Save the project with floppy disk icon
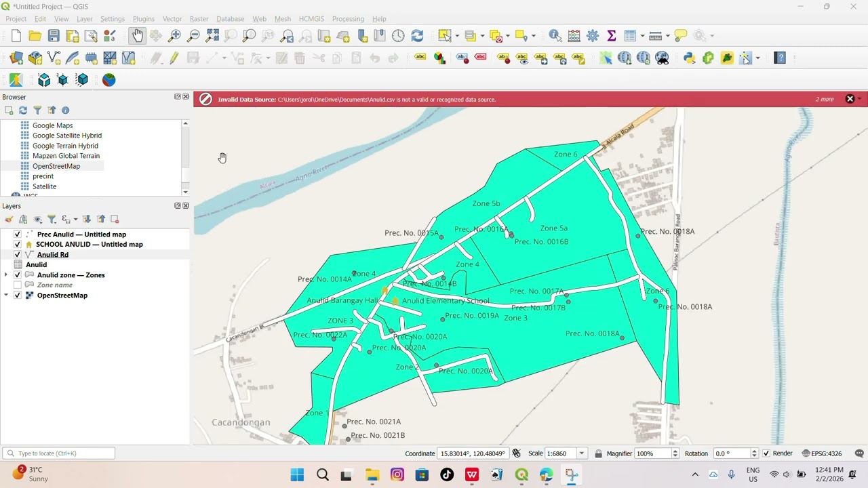The width and height of the screenshot is (868, 488). pos(54,36)
